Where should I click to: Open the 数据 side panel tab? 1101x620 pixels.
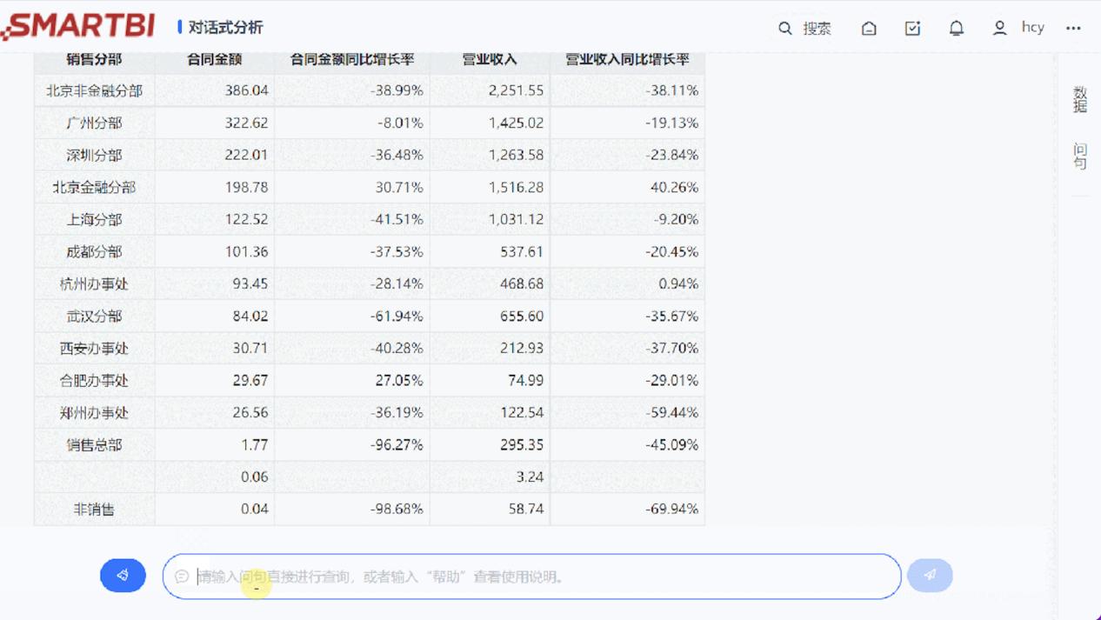(x=1079, y=99)
